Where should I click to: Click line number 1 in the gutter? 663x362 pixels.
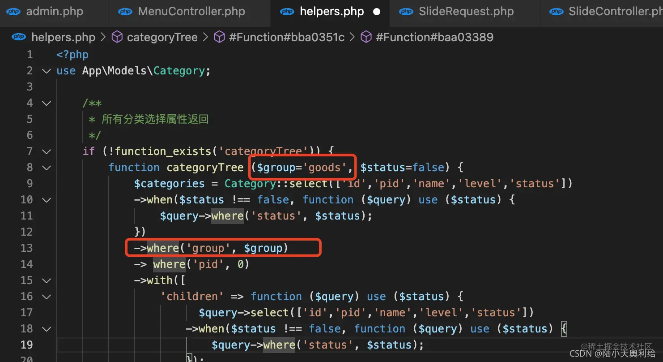(30, 55)
